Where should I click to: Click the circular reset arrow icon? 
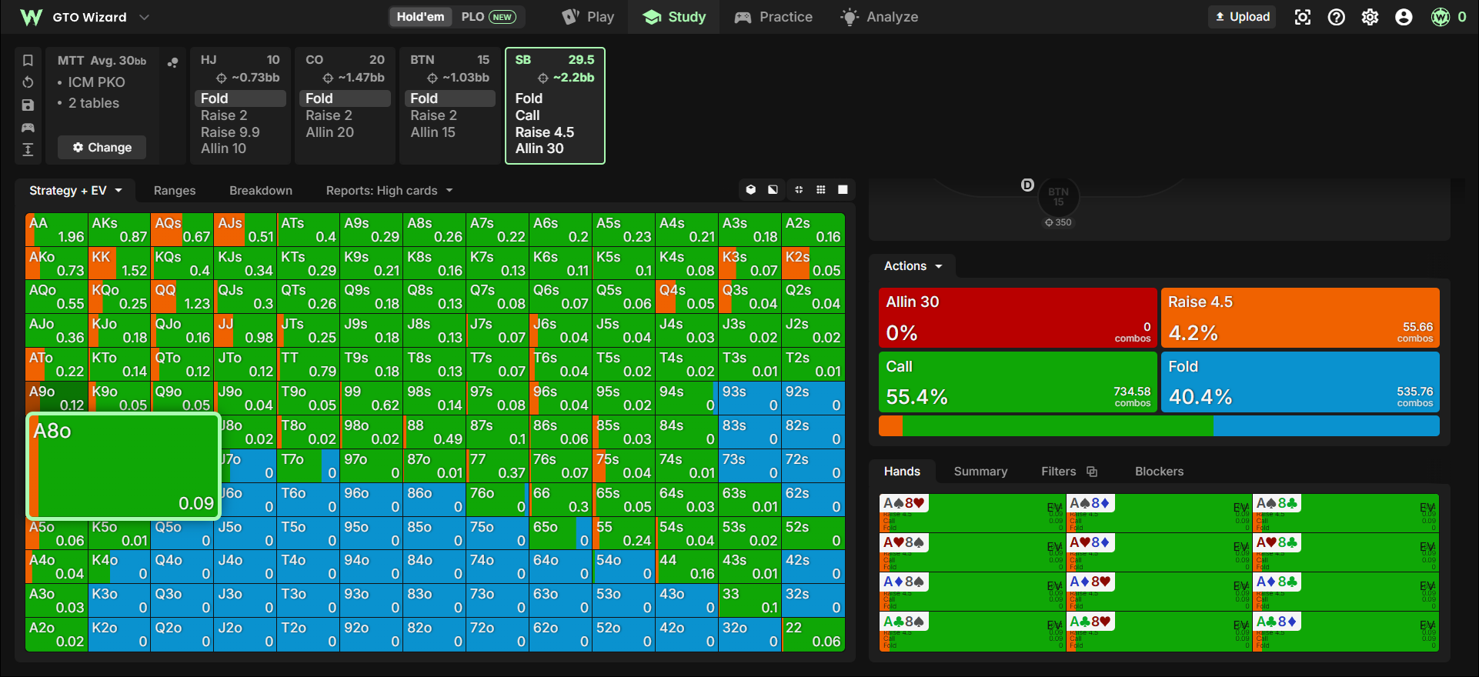coord(28,82)
